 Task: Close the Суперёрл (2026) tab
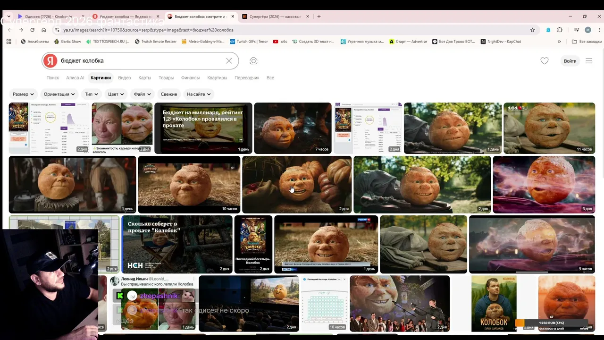click(308, 17)
